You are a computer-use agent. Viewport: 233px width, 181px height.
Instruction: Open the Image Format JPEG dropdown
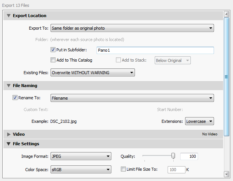click(81, 156)
